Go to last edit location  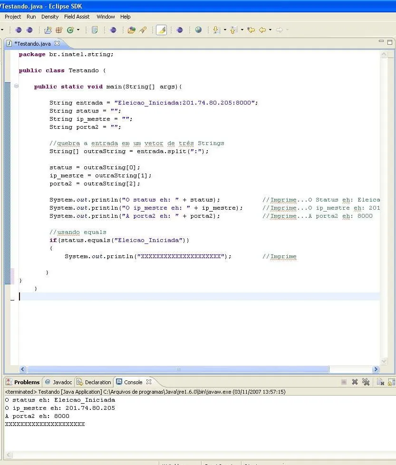[x=251, y=30]
